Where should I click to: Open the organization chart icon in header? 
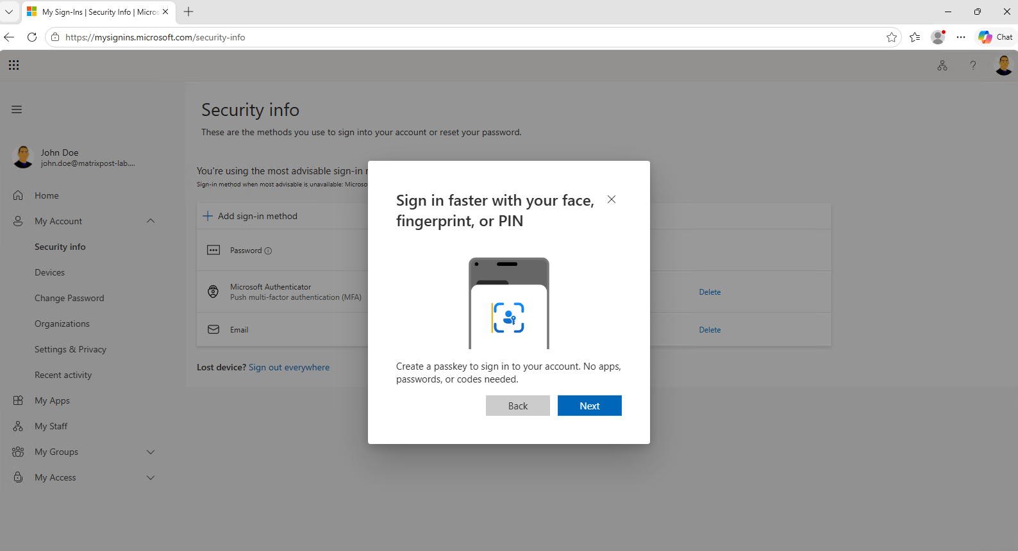(x=942, y=65)
